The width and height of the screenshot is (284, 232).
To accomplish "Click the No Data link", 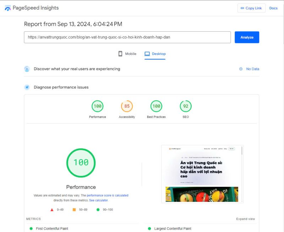I will coord(252,69).
